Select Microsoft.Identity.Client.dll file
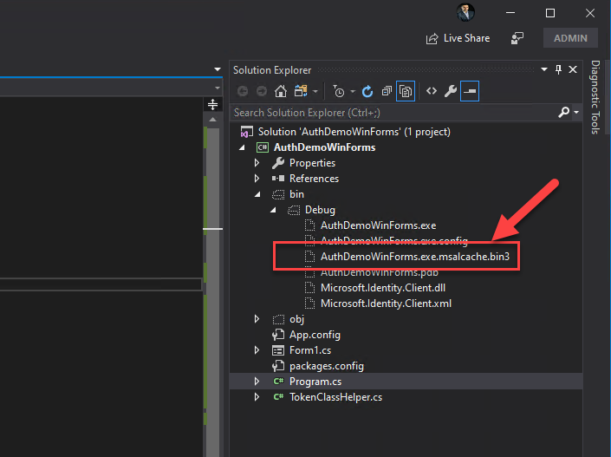The image size is (611, 457). [383, 288]
